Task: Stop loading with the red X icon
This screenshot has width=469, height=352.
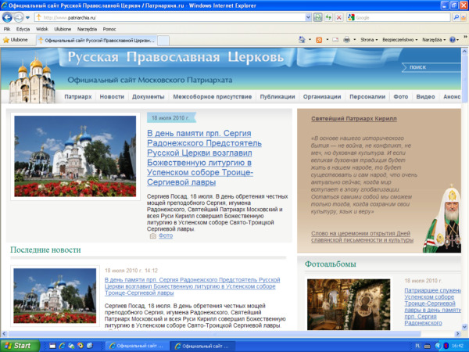Action: pos(339,18)
